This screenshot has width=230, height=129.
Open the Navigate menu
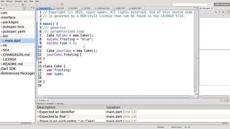click(x=18, y=1)
